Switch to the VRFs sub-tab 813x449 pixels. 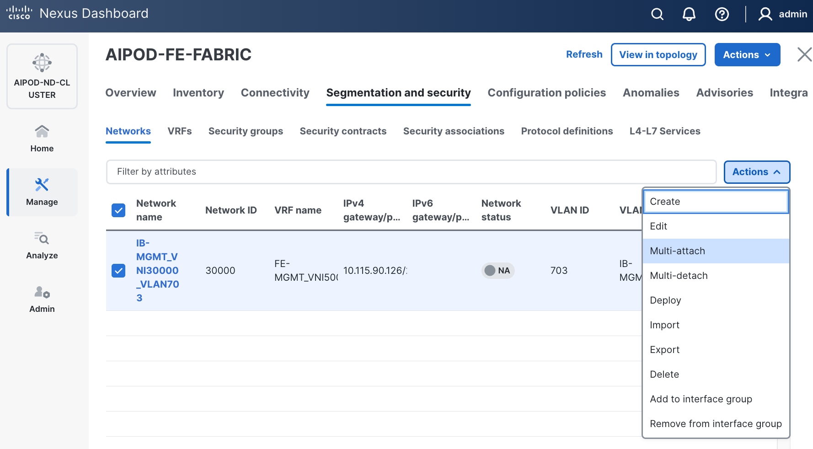pos(180,131)
